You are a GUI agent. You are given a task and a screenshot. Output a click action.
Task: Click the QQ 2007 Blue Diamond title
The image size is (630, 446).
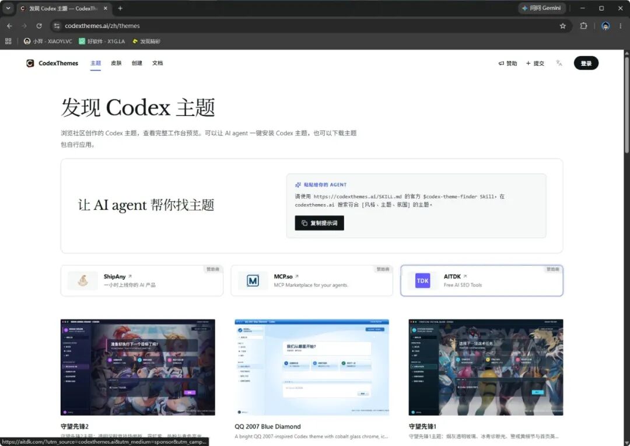(268, 426)
